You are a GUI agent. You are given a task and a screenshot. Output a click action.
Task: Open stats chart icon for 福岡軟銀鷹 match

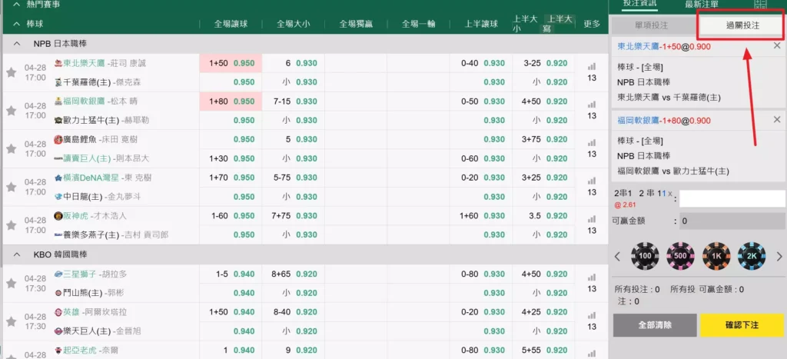(592, 105)
